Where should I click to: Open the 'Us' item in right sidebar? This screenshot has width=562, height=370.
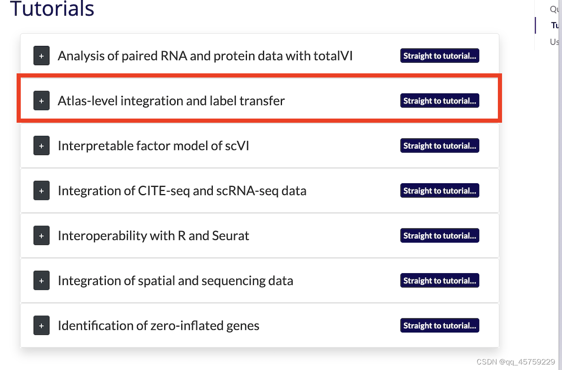555,42
